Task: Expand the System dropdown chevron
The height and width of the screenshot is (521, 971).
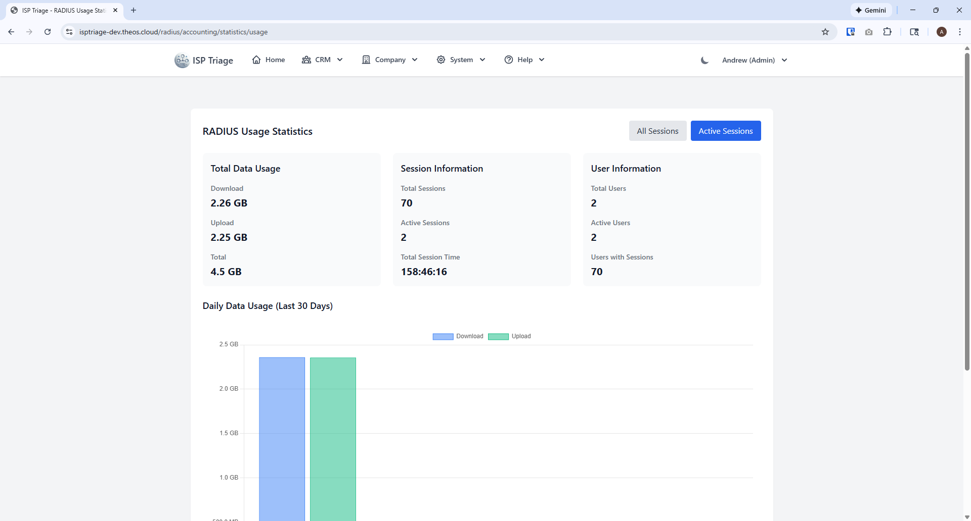Action: [482, 60]
